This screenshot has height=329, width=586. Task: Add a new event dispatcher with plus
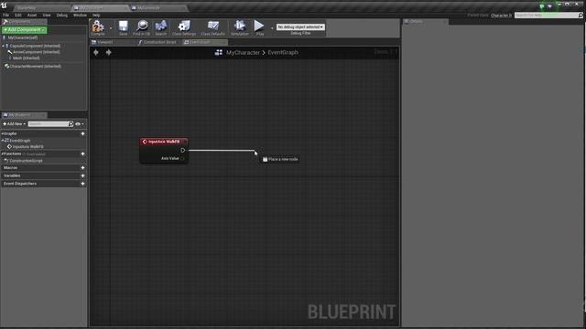(x=82, y=184)
